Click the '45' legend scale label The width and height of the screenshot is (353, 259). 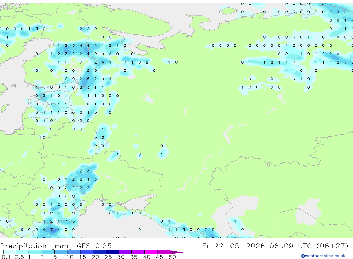[x=160, y=257]
